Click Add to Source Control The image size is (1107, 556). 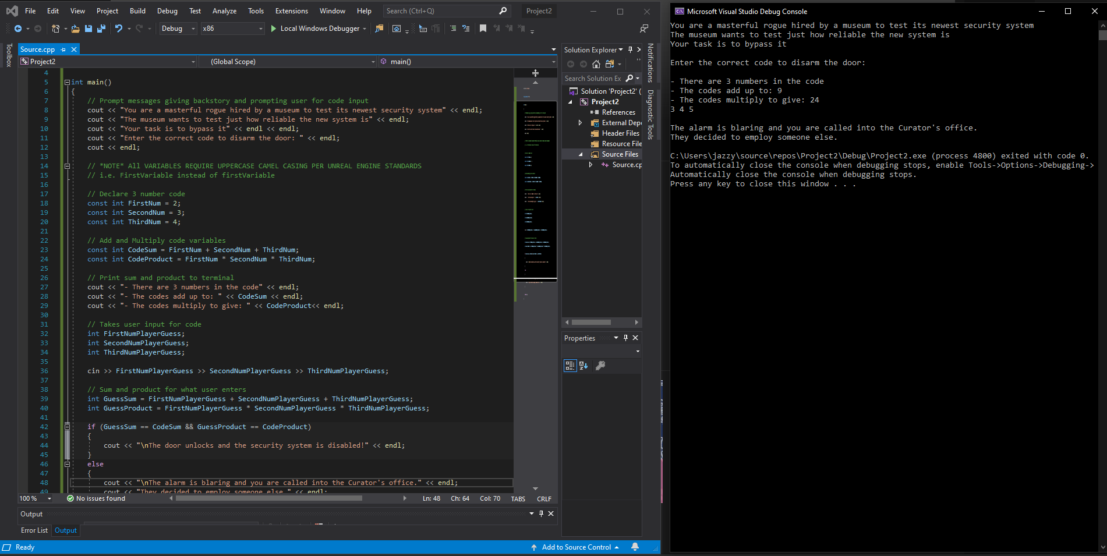[x=576, y=547]
